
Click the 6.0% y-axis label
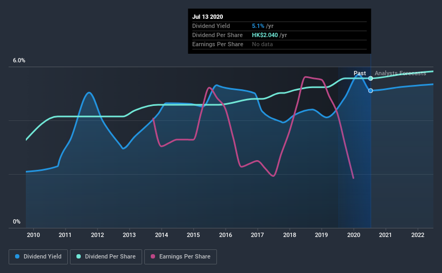click(19, 61)
